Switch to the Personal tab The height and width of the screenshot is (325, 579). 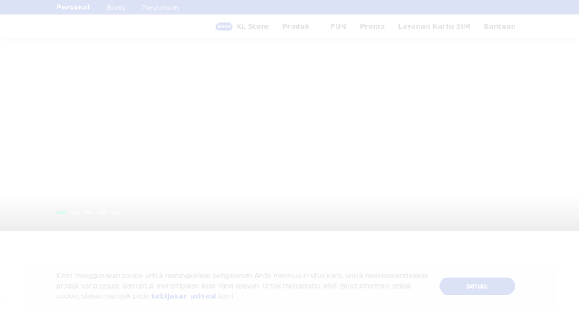coord(73,8)
